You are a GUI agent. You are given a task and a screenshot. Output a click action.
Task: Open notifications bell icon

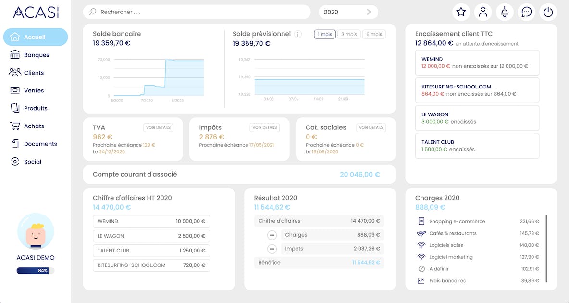(x=505, y=13)
